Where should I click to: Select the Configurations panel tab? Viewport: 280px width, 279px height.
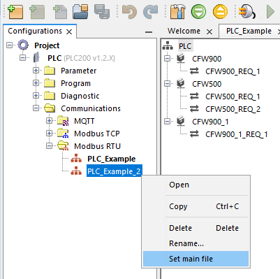point(35,31)
